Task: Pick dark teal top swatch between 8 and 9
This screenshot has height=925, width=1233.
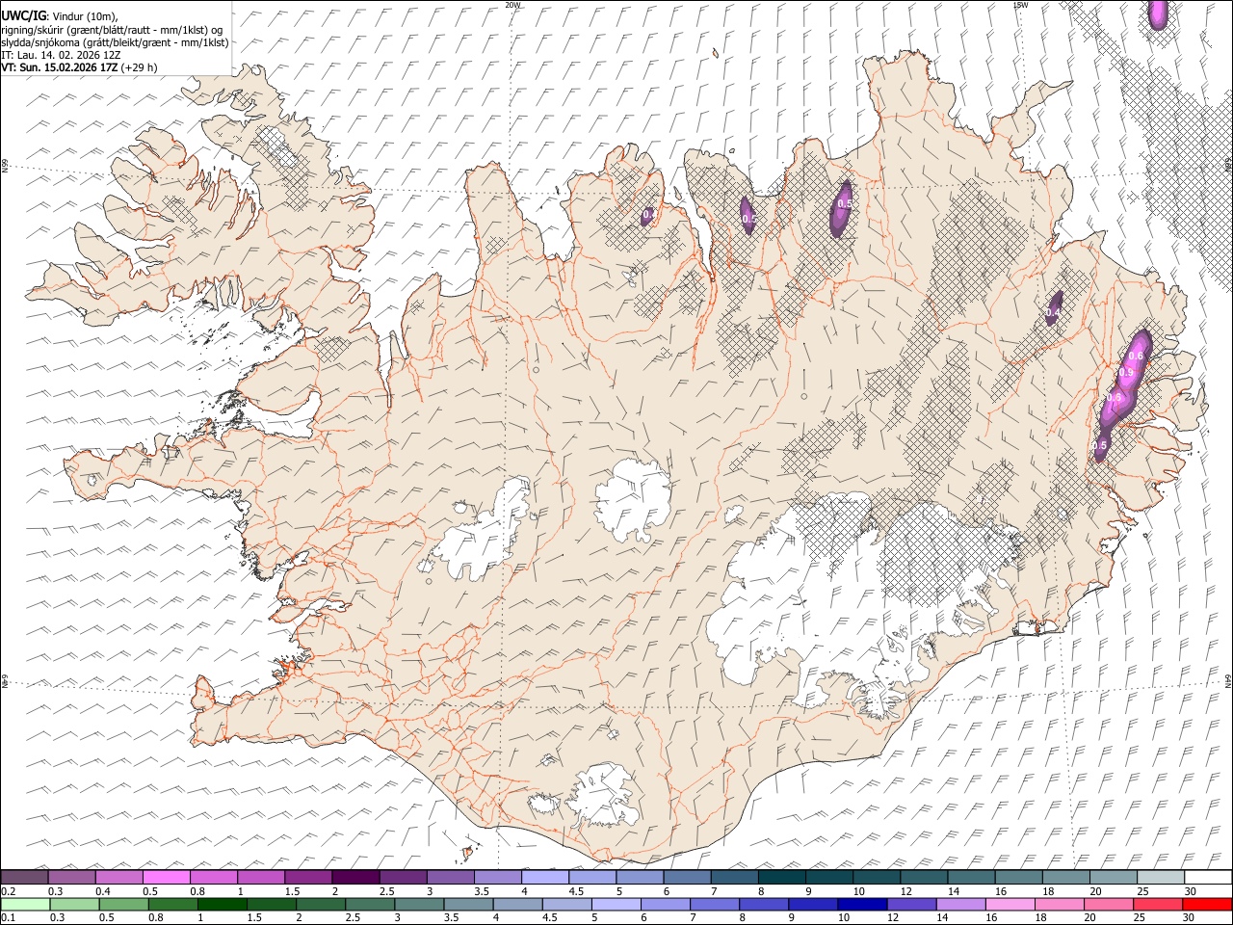Action: pyautogui.click(x=781, y=877)
